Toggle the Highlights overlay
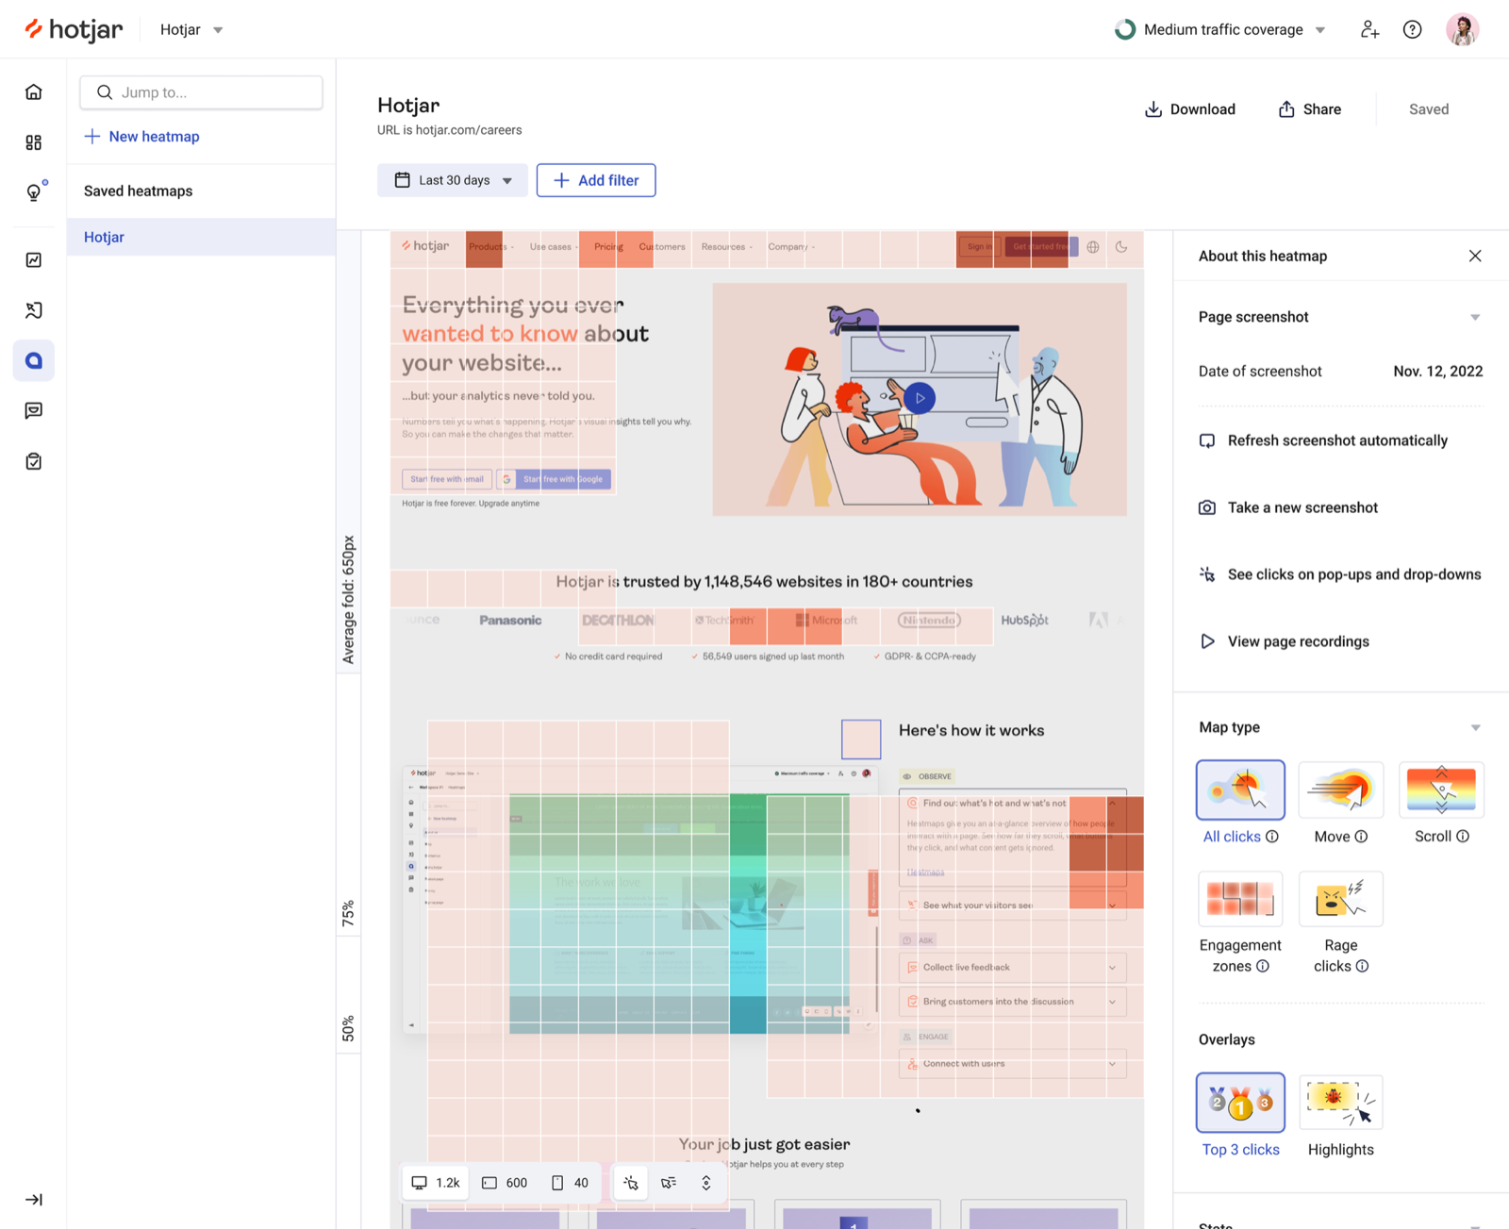The width and height of the screenshot is (1509, 1229). 1340,1102
